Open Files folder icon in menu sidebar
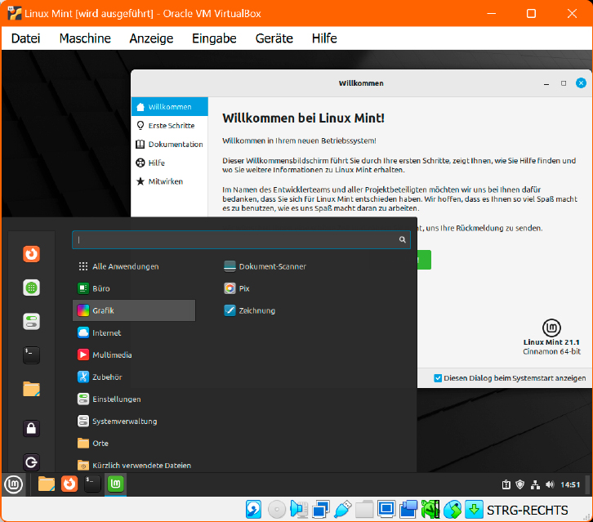593x522 pixels. (31, 389)
